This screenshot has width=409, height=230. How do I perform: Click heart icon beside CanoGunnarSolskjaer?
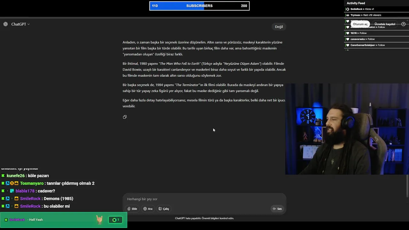pyautogui.click(x=348, y=45)
